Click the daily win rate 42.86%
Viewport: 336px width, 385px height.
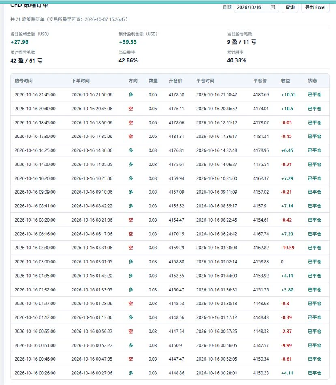coord(128,60)
